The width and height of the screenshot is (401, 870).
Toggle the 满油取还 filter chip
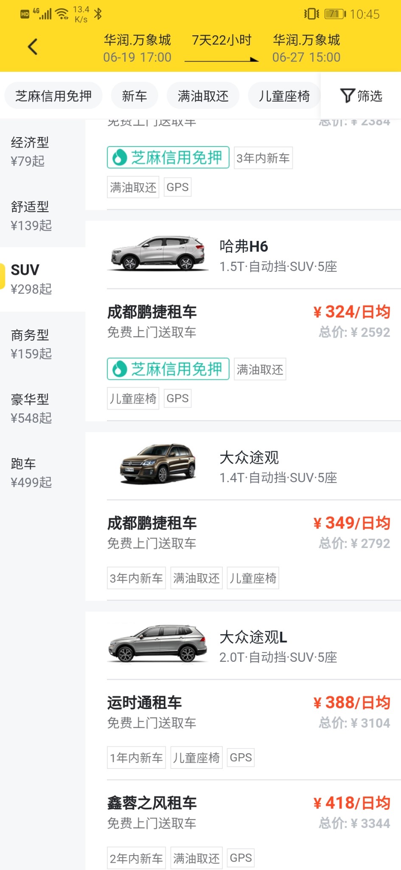(x=203, y=96)
